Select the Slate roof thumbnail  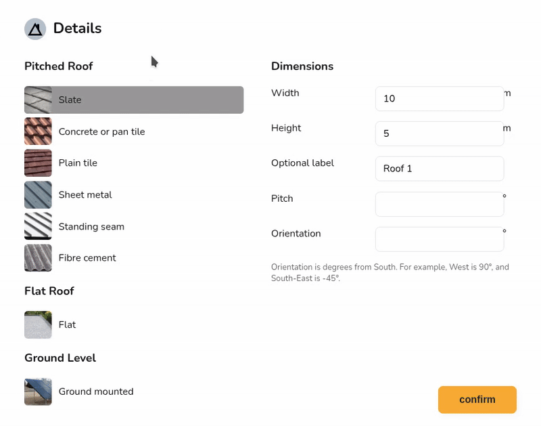[x=38, y=100]
